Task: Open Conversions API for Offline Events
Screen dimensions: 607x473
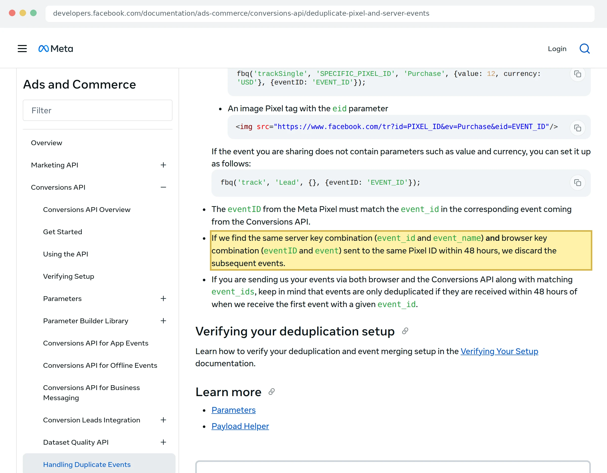Action: point(100,365)
